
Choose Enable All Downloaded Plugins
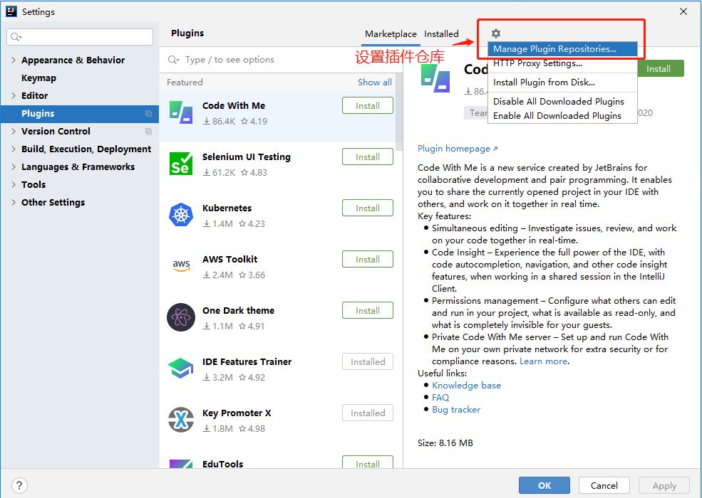click(562, 116)
